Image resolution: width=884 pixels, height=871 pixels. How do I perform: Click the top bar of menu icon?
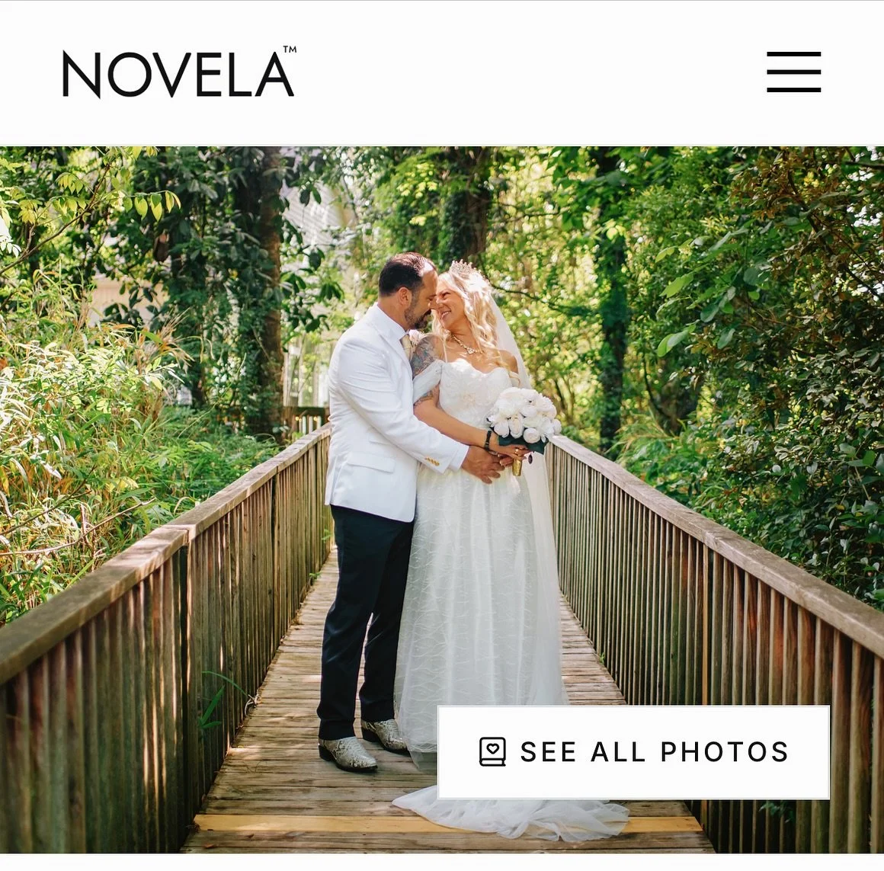pos(793,53)
